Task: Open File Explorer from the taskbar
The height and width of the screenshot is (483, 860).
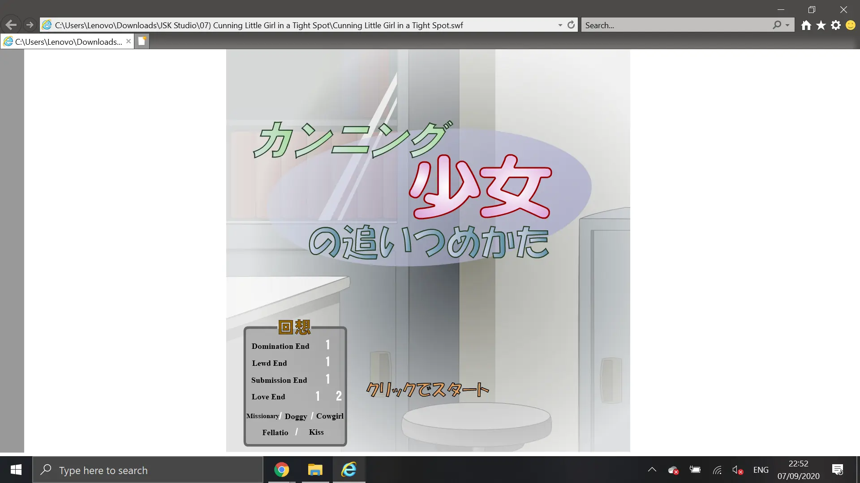Action: pyautogui.click(x=315, y=470)
